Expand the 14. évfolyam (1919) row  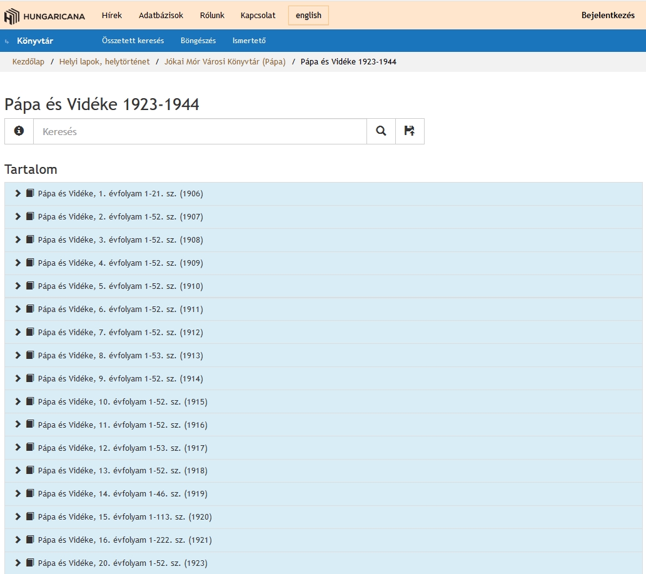[18, 493]
